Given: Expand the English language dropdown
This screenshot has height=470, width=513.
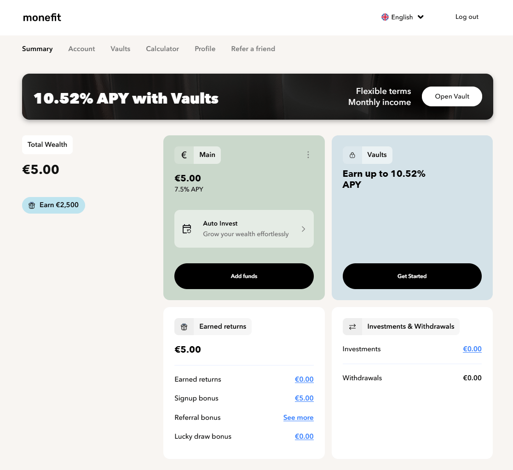Looking at the screenshot, I should click(x=421, y=17).
